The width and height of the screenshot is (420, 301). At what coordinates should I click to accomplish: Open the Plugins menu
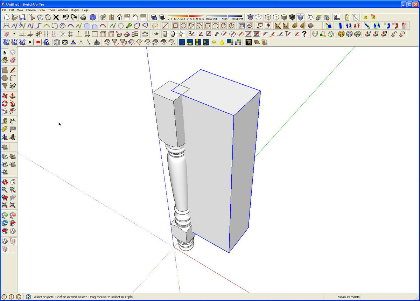[75, 10]
